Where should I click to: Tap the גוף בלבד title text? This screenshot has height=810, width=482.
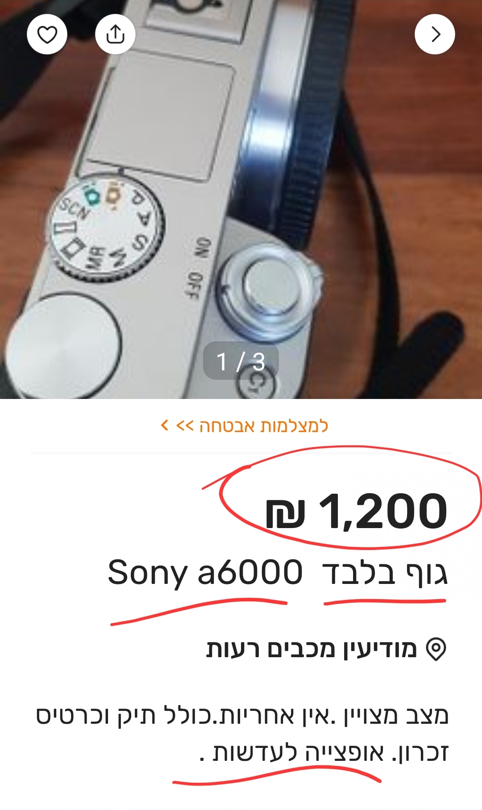click(x=385, y=573)
